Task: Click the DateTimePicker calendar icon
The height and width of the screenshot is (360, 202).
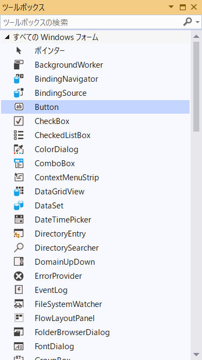Action: point(18,219)
